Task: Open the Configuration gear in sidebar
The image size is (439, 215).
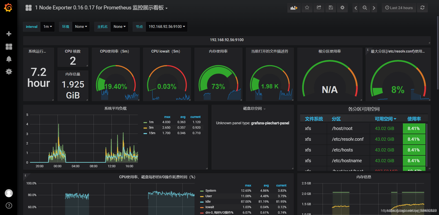Action: [x=9, y=71]
